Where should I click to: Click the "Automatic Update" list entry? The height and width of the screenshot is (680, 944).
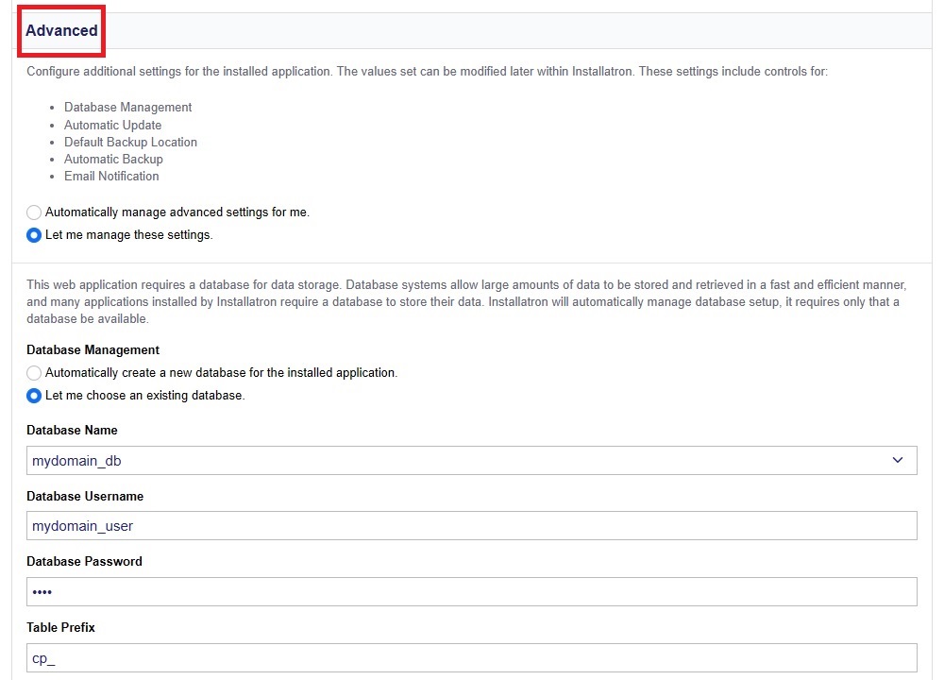point(112,125)
